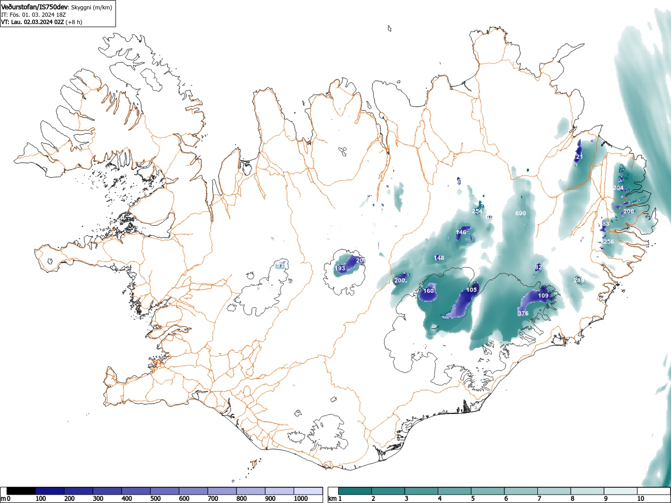Viewport: 671px width, 503px height.
Task: Click the 500 tick label in meter legend
Action: click(155, 499)
